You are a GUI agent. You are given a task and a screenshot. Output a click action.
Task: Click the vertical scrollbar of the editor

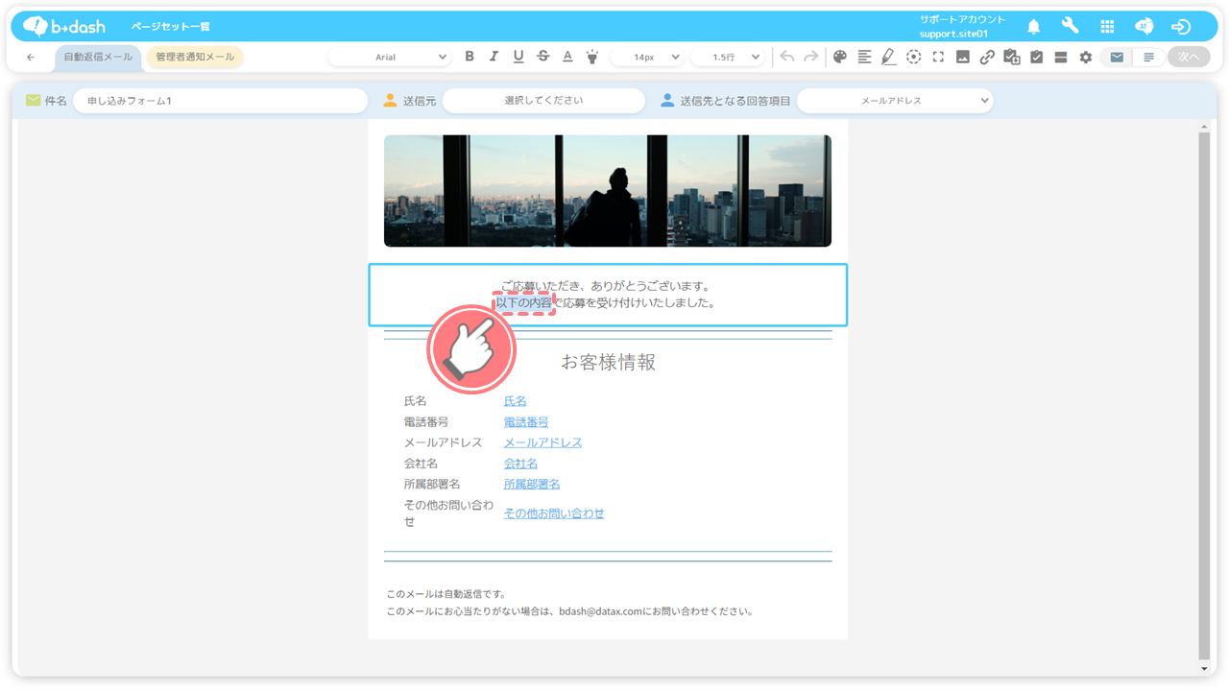pos(1205,394)
